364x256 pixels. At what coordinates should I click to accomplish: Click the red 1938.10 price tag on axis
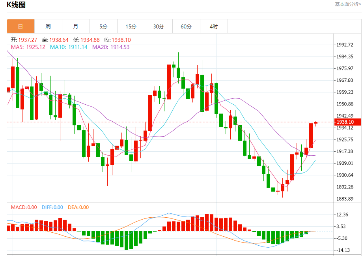coord(347,122)
